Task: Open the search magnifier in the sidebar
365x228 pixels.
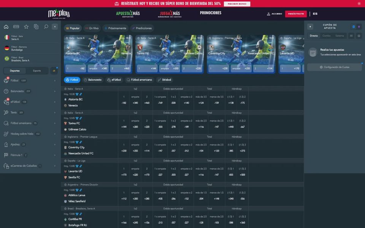Action: [46, 27]
